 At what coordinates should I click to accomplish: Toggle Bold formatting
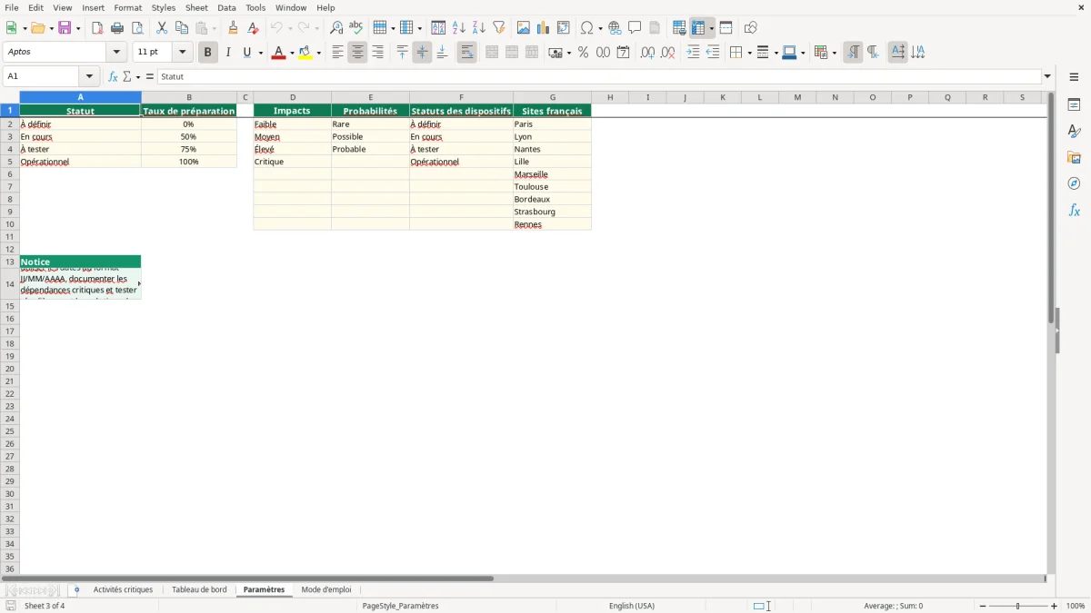click(207, 53)
